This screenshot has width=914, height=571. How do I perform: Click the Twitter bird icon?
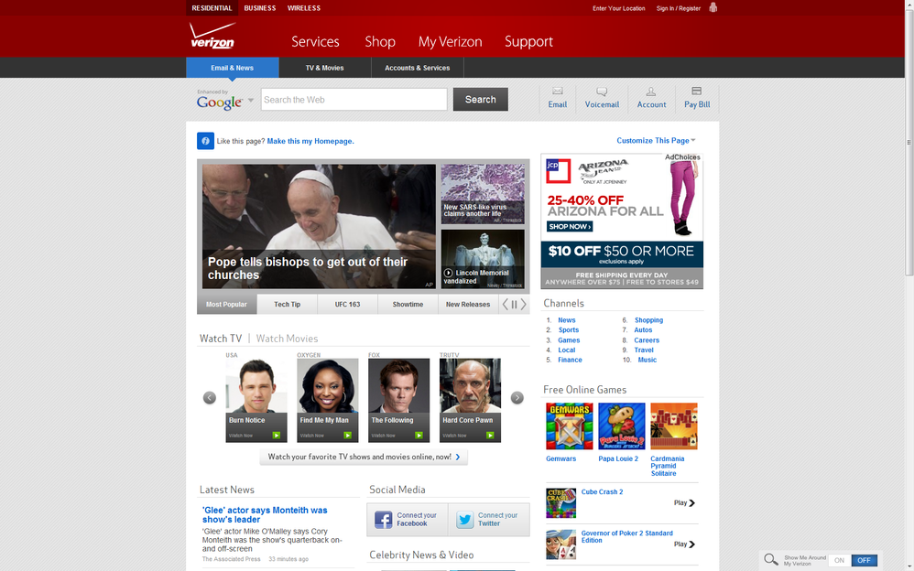(x=465, y=520)
